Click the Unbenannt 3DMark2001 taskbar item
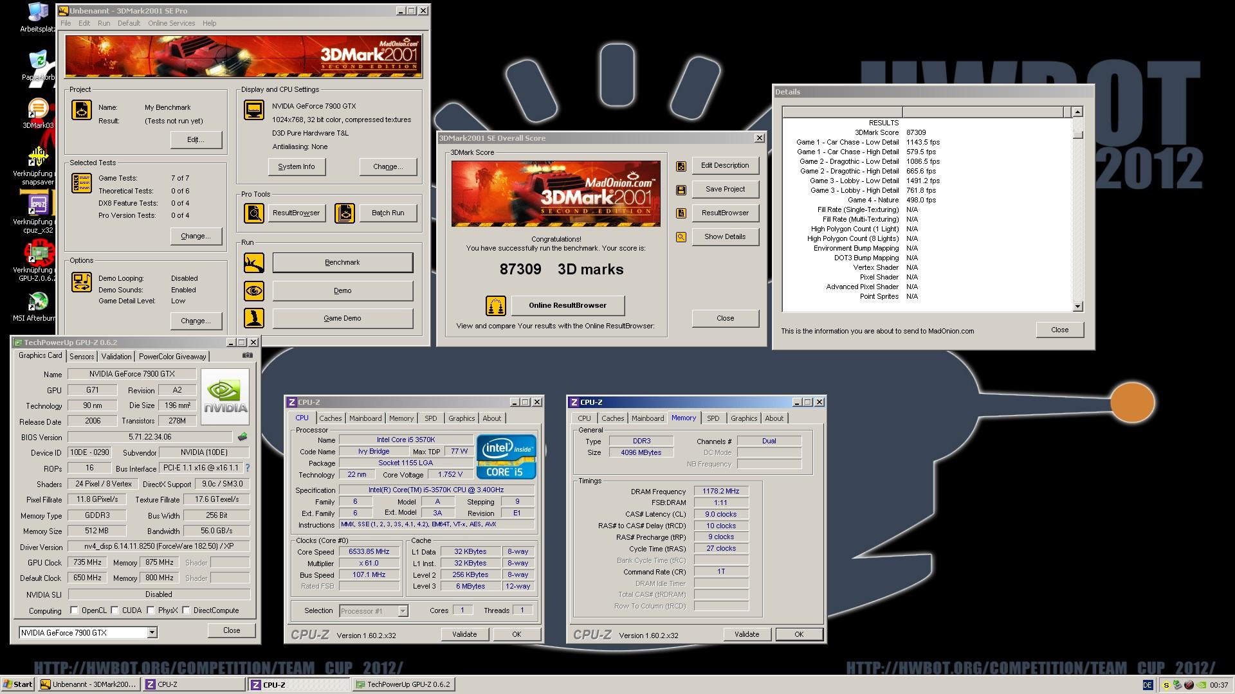Screen dimensions: 1235x694 (x=88, y=684)
